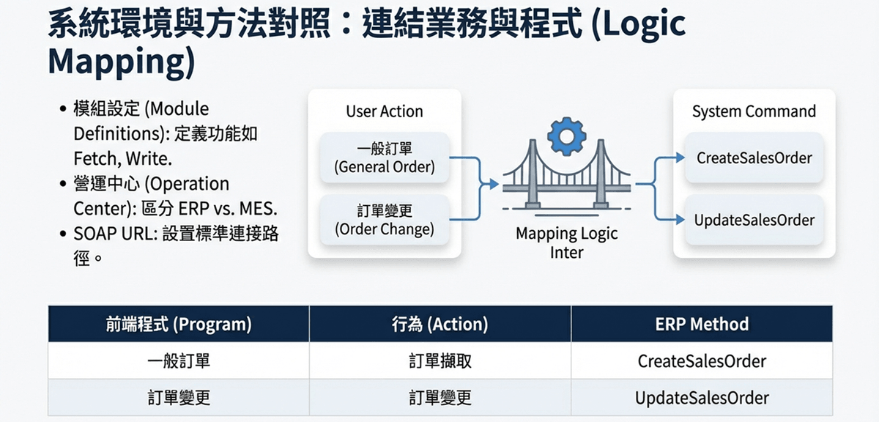Click the ERP Method column header
The image size is (879, 422).
point(702,324)
